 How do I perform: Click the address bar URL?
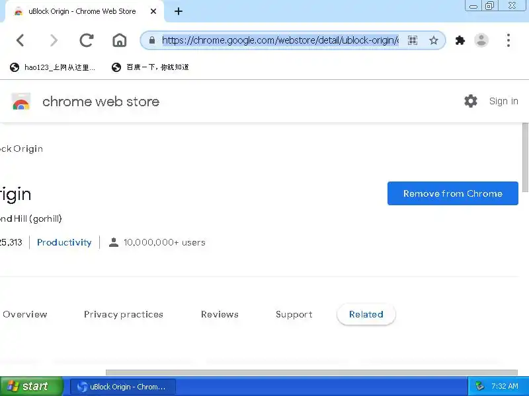coord(280,40)
